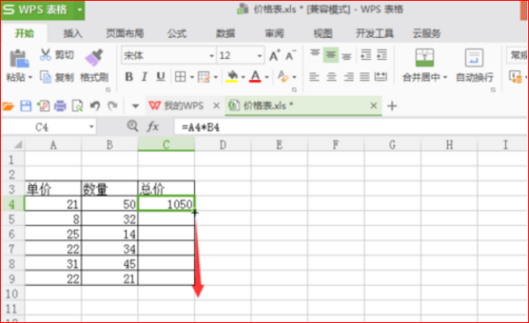Add a new document tab

tap(391, 106)
